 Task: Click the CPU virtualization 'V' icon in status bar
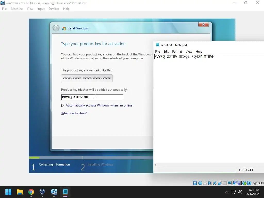click(239, 183)
